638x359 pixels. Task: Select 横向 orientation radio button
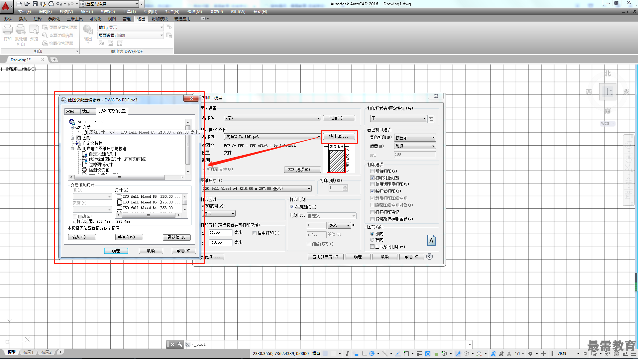[372, 240]
